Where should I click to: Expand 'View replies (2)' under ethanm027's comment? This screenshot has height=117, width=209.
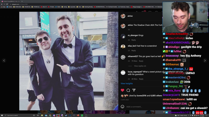click(140, 66)
